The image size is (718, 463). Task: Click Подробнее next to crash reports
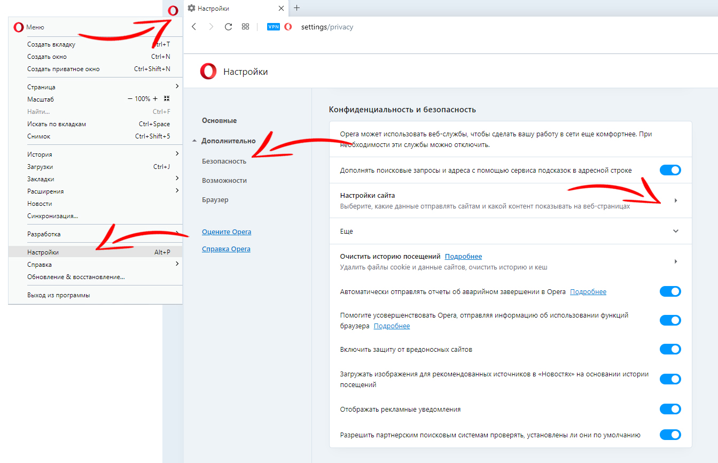pos(588,292)
